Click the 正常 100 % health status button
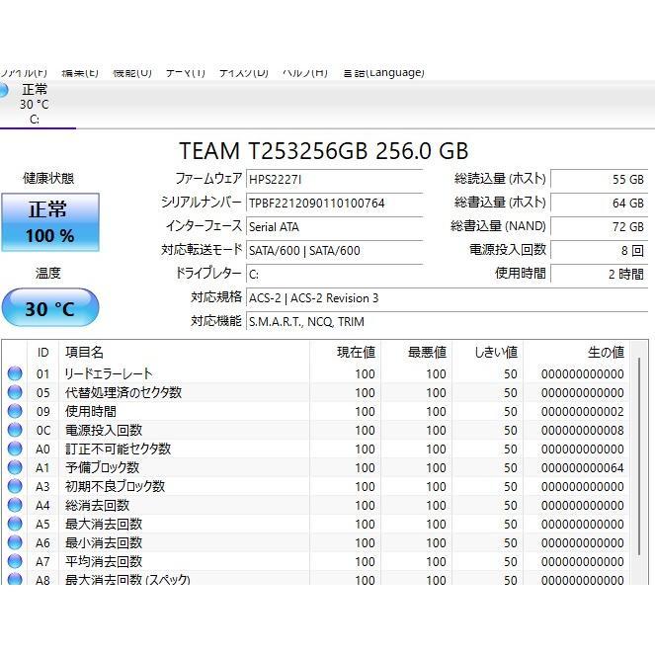The image size is (655, 655). pyautogui.click(x=49, y=221)
